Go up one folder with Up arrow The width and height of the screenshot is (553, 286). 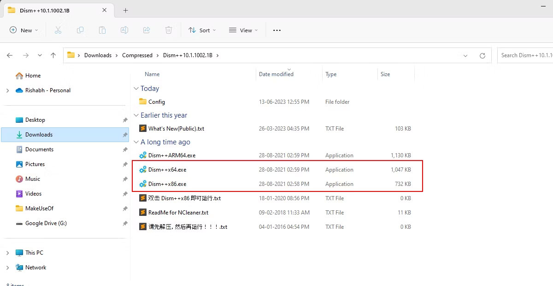coord(53,55)
